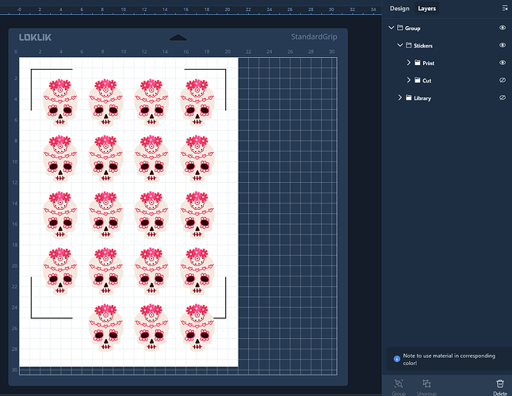Click the Print layer folder icon

tap(418, 63)
